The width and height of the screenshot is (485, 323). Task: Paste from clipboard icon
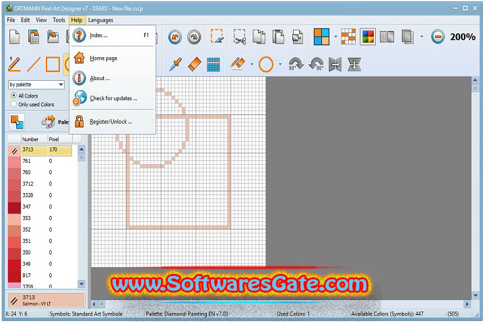278,37
